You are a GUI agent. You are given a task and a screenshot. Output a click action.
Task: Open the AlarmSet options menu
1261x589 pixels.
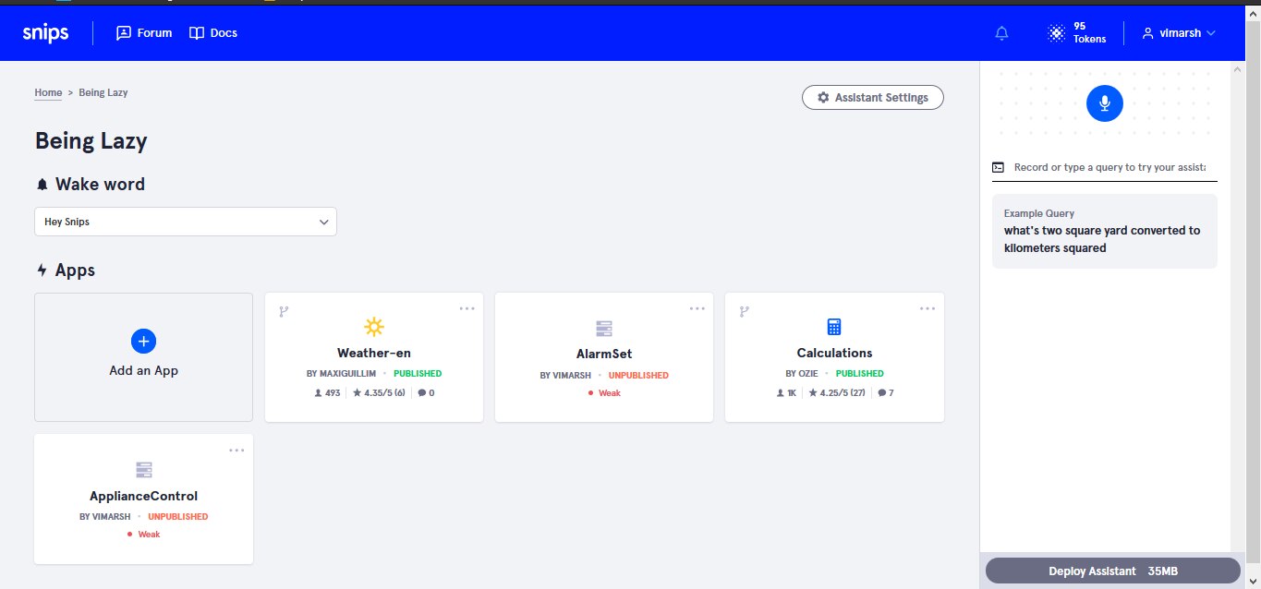tap(697, 308)
